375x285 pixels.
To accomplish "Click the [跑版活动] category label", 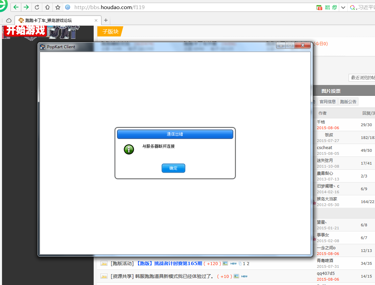I will click(x=122, y=263).
